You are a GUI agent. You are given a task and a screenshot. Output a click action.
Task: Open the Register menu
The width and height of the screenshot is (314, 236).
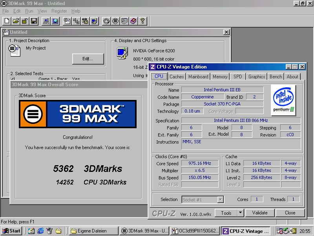pos(59,11)
